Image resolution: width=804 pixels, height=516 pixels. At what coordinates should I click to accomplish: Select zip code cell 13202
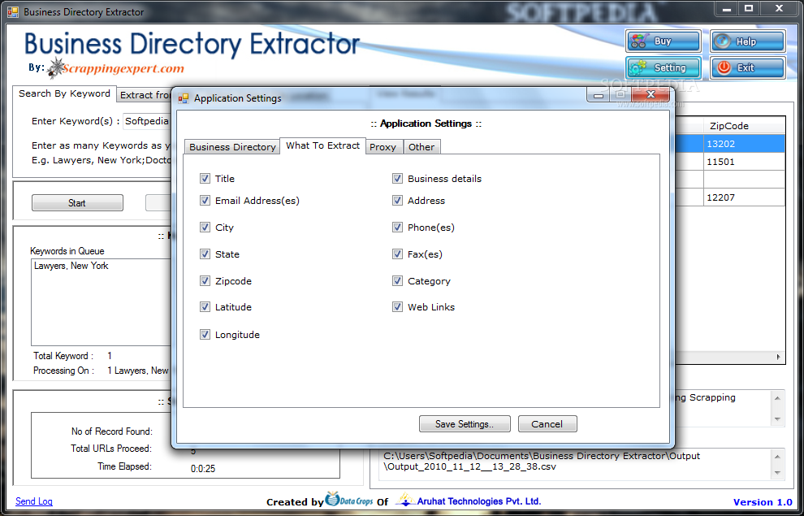click(744, 144)
